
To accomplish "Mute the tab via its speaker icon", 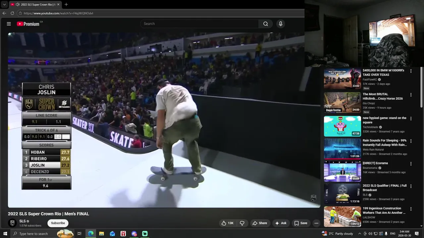I will pyautogui.click(x=18, y=5).
